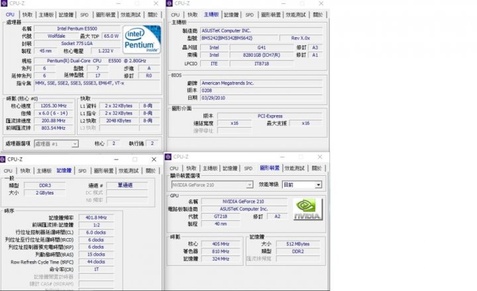Click the x 6.0 (6 - 14) multiplier value

54,113
